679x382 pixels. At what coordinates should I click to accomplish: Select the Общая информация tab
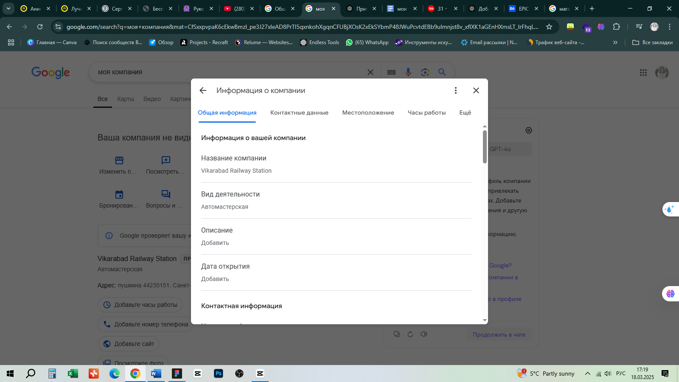click(x=227, y=112)
